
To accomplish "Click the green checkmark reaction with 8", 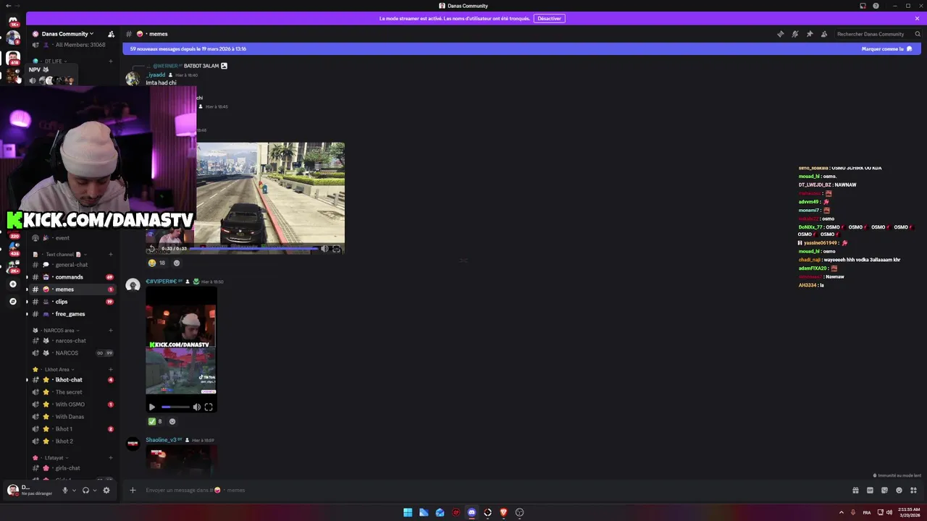I will pos(156,421).
